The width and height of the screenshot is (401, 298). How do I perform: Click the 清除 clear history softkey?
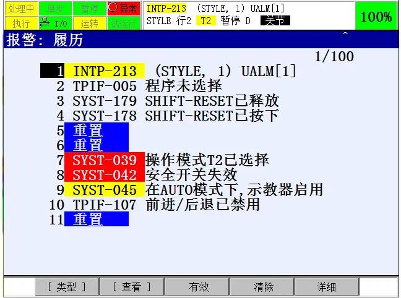(262, 287)
